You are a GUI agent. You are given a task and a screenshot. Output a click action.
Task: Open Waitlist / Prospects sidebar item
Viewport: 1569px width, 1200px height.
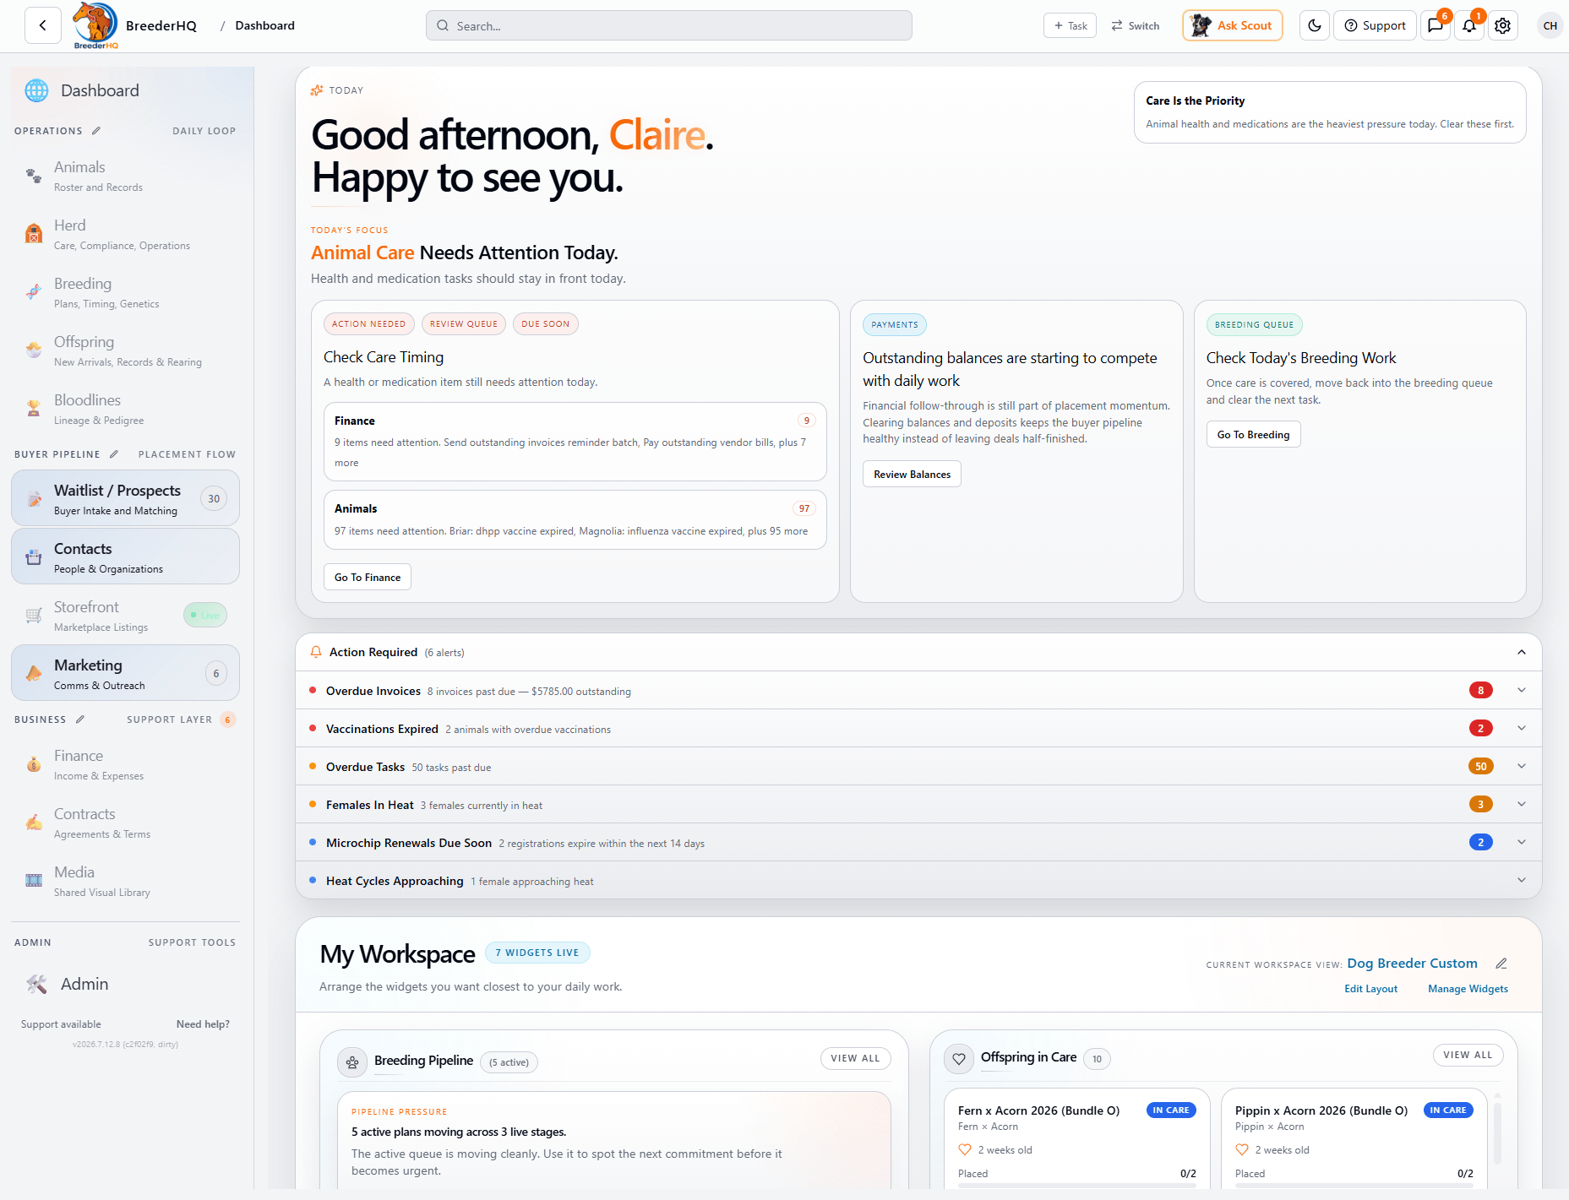coord(125,499)
